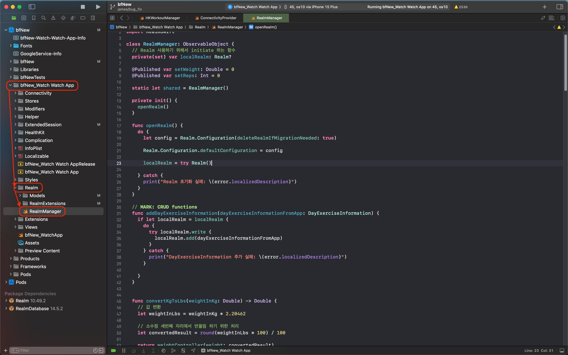
Task: Click Simulate Location arrow icon
Action: [193, 351]
